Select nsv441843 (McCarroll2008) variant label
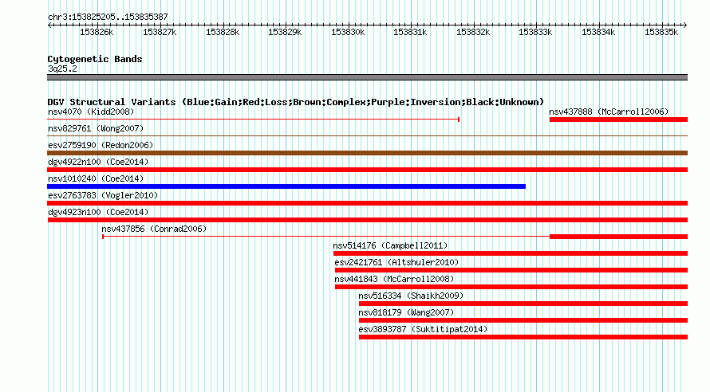This screenshot has height=392, width=710. pos(394,279)
